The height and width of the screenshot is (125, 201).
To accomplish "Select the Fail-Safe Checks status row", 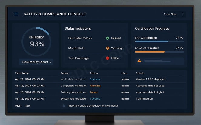I will [94, 38].
